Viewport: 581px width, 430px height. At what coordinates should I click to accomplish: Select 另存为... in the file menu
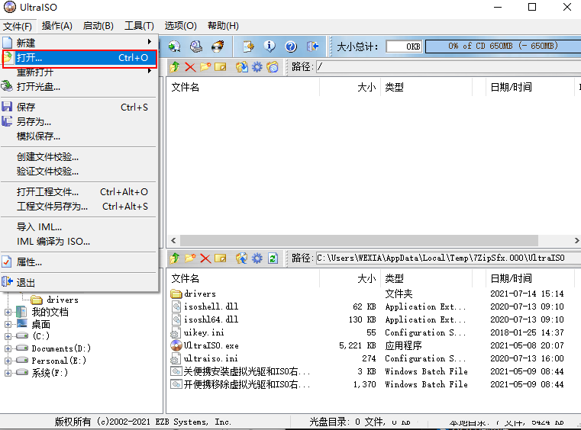tap(34, 122)
